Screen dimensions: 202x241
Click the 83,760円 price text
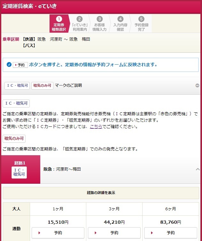tap(171, 222)
